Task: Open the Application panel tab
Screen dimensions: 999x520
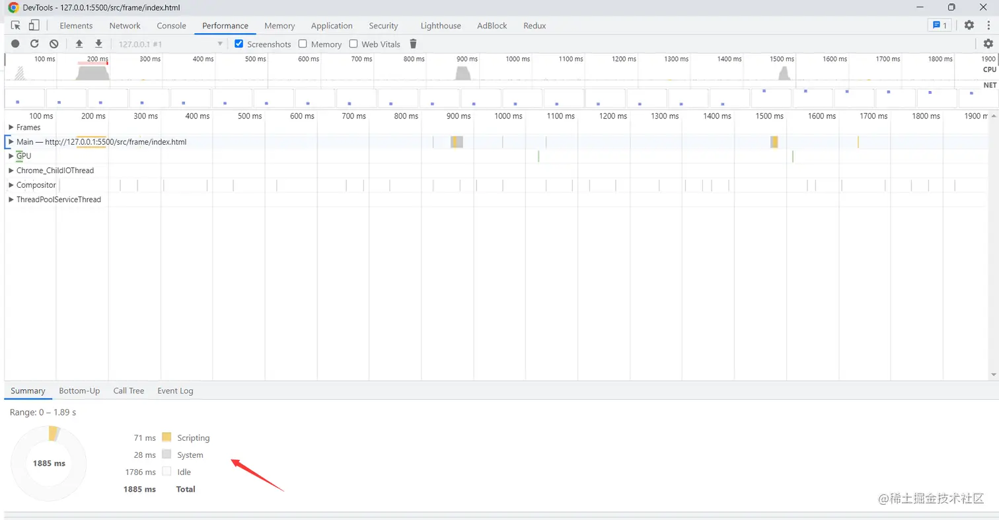Action: click(x=332, y=26)
